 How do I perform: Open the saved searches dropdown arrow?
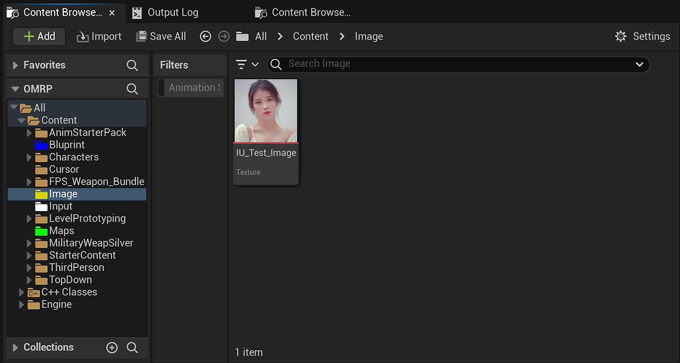click(x=639, y=64)
